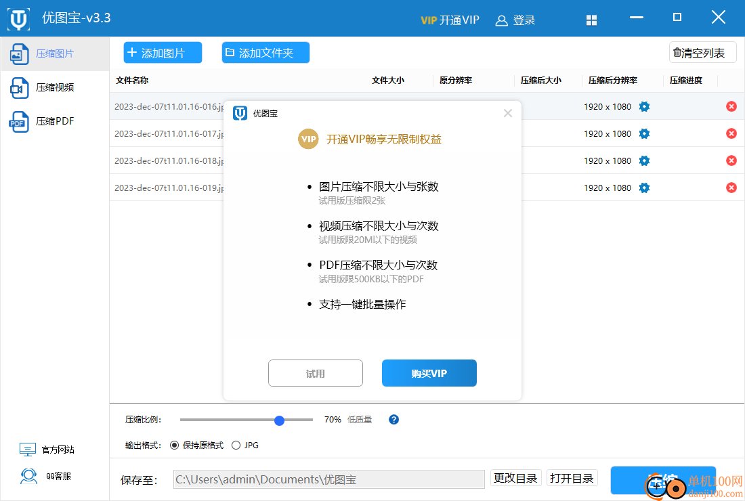The width and height of the screenshot is (745, 501).
Task: Select JPG output format
Action: pos(245,445)
